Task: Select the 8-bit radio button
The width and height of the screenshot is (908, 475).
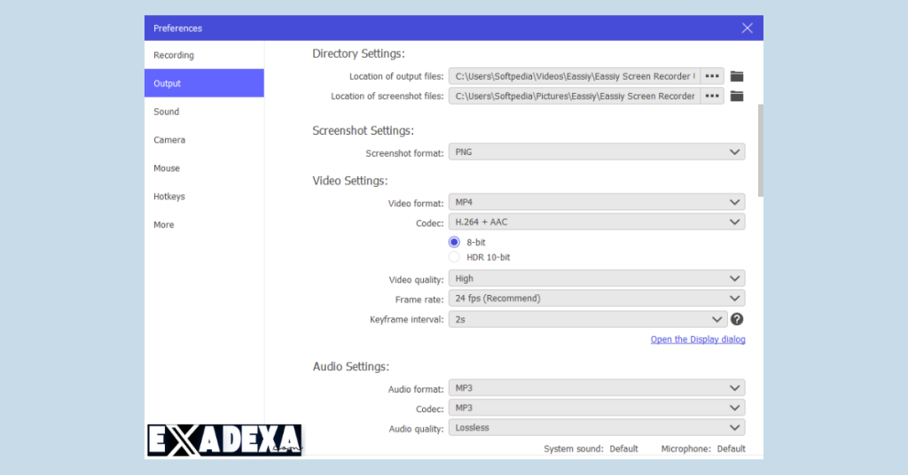Action: pos(454,242)
